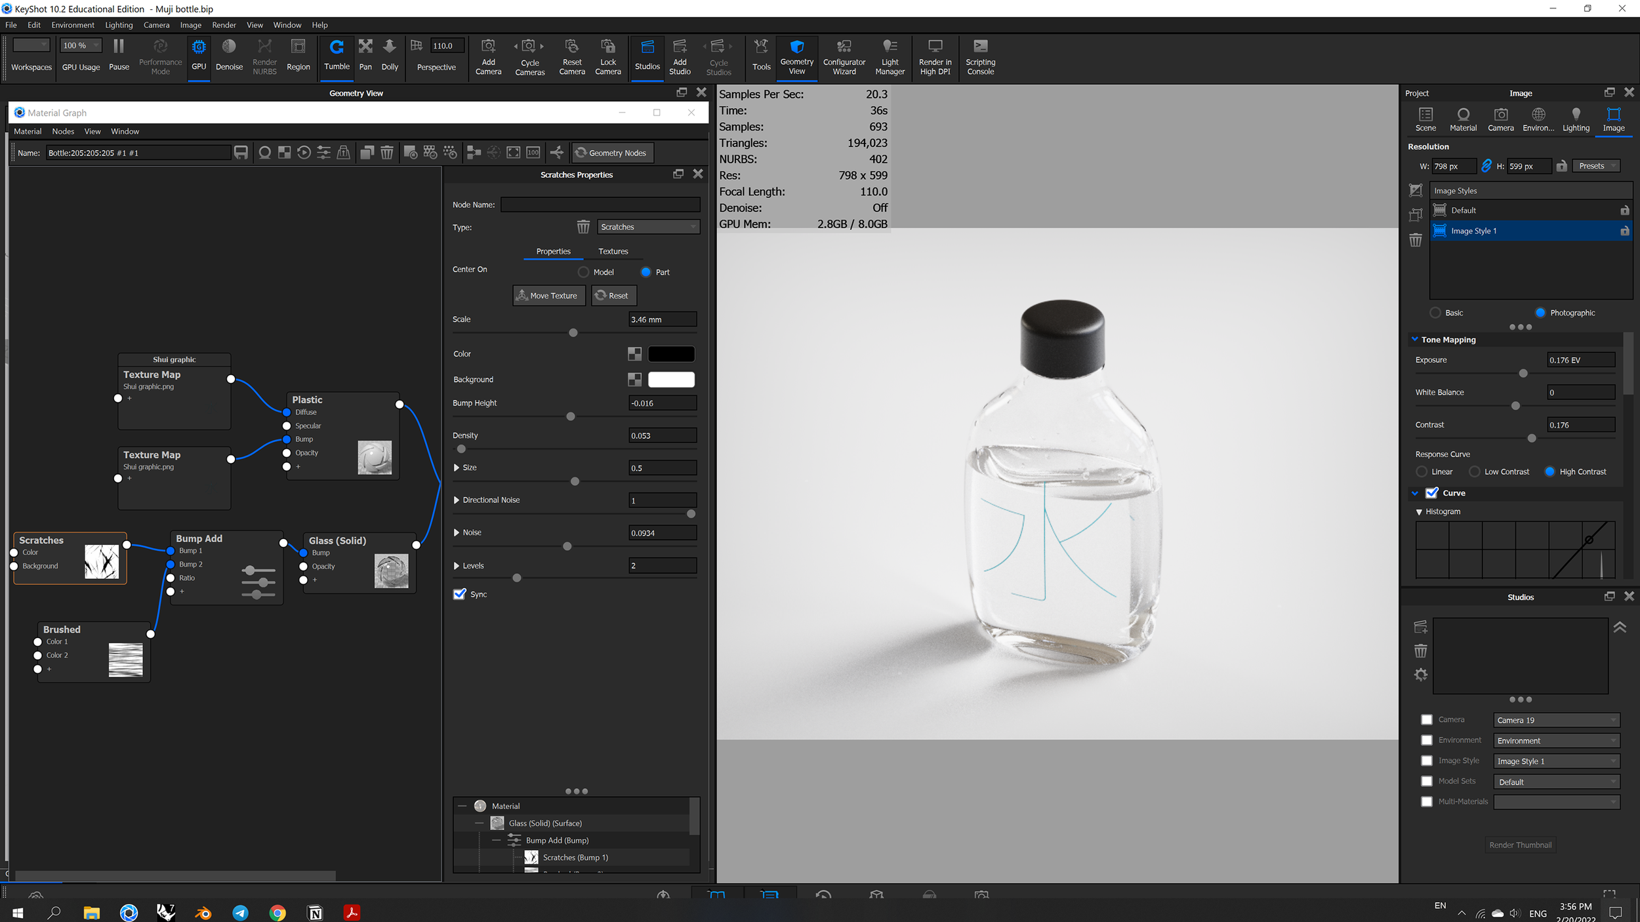Switch to the Textures tab
This screenshot has width=1640, height=922.
pos(613,251)
